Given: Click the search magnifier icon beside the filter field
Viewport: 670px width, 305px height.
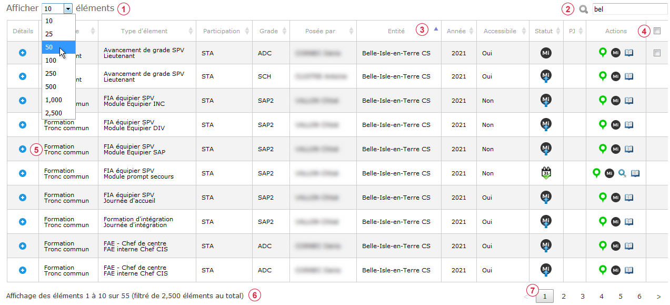Looking at the screenshot, I should tap(583, 9).
